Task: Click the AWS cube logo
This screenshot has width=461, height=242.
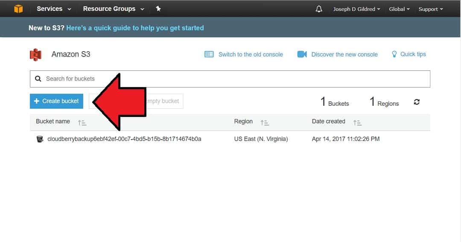Action: [18, 9]
